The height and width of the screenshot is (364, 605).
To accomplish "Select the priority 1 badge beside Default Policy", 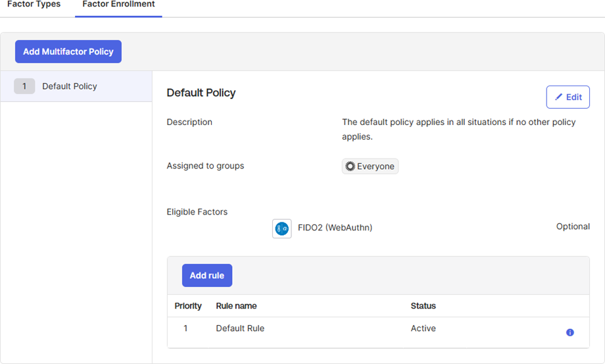I will [x=24, y=86].
